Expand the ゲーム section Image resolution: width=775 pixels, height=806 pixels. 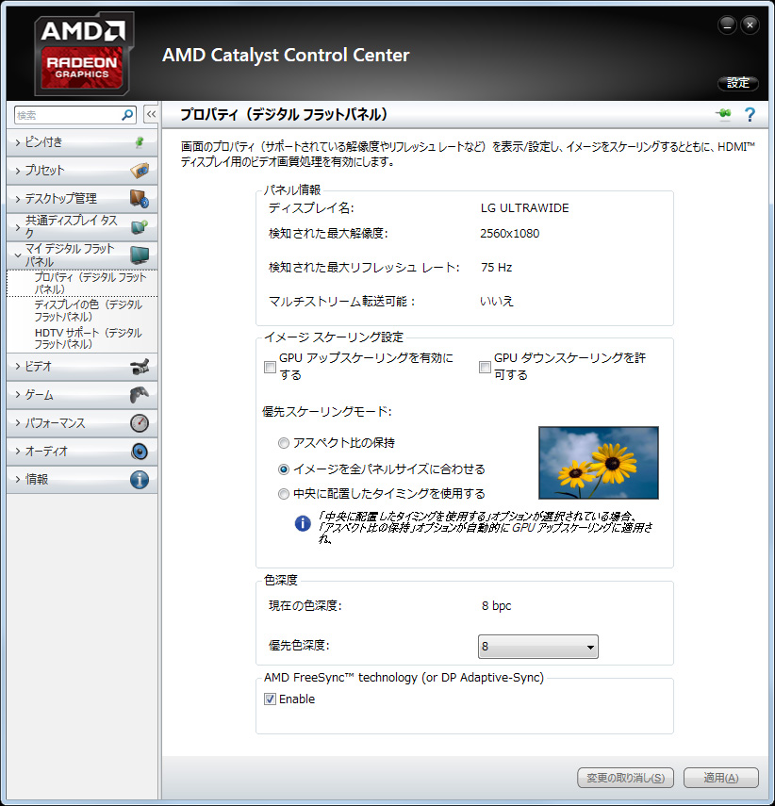tap(82, 395)
